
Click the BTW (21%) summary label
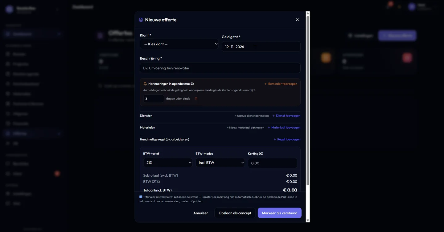point(152,182)
